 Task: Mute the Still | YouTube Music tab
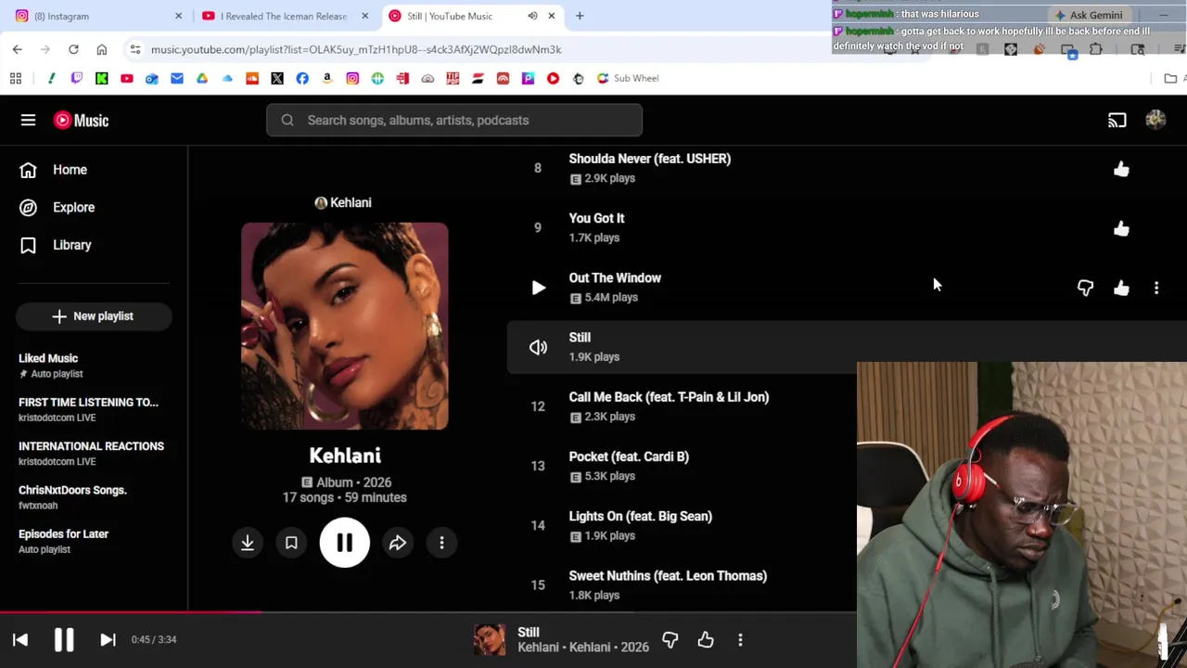pos(532,16)
